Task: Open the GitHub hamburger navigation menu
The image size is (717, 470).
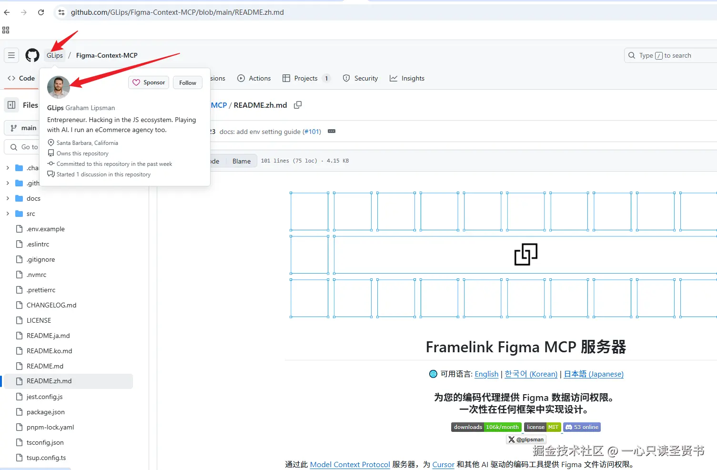Action: [x=11, y=55]
